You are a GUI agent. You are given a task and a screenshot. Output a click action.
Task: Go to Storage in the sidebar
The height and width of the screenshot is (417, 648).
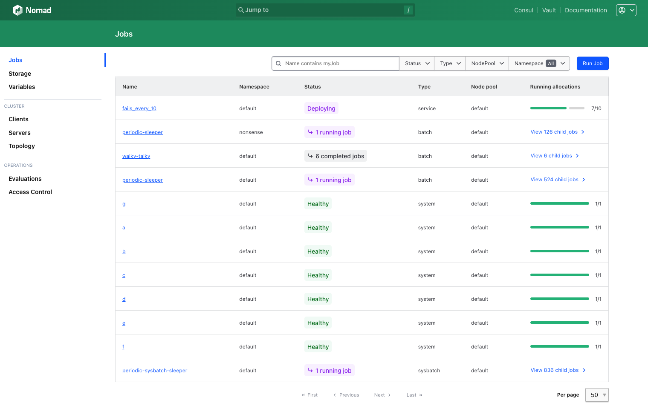(x=20, y=74)
